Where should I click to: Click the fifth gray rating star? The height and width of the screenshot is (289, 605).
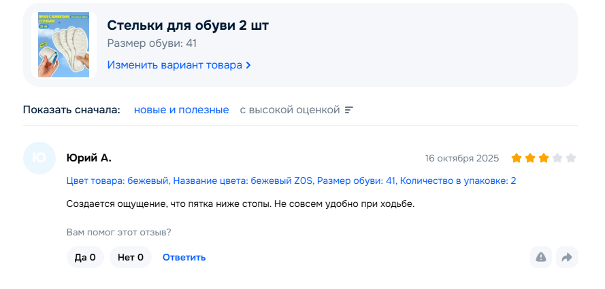(x=571, y=158)
